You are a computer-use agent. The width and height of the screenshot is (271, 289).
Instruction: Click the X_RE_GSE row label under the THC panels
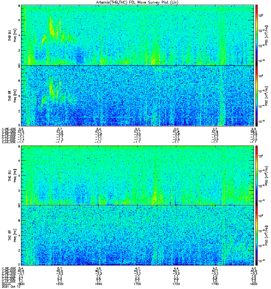9,268
